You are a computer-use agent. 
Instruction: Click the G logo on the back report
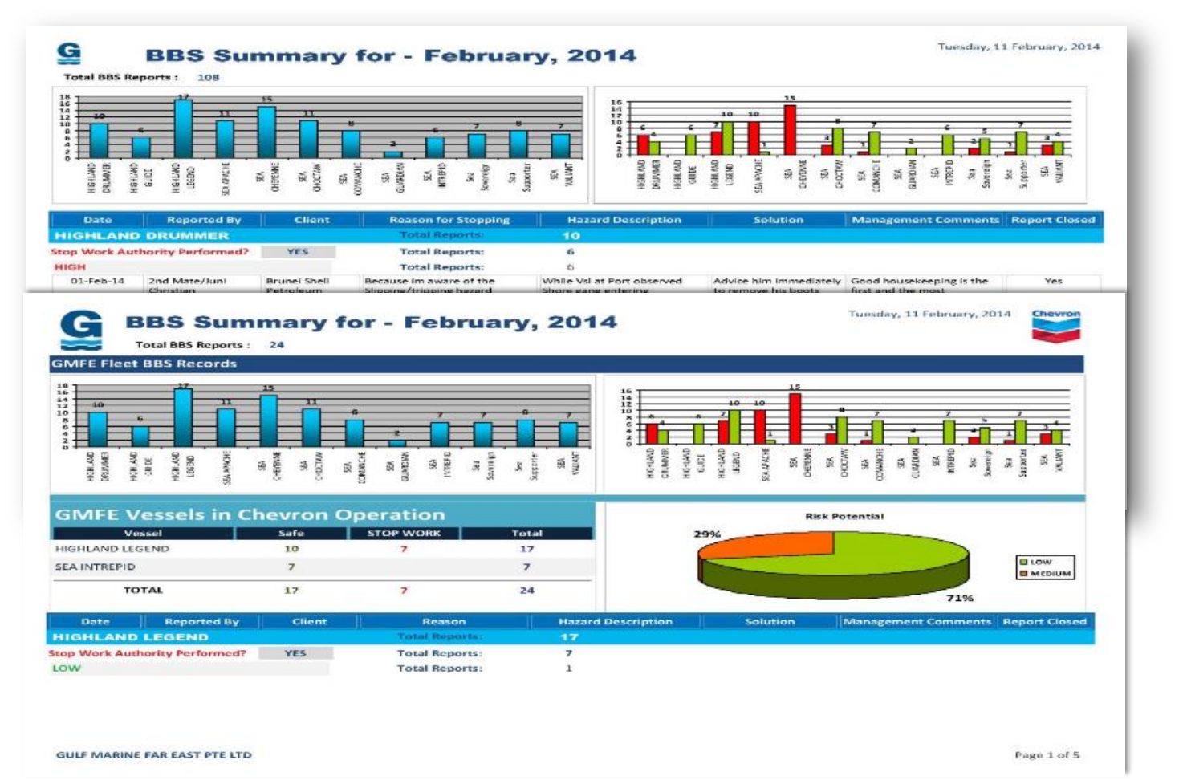69,54
